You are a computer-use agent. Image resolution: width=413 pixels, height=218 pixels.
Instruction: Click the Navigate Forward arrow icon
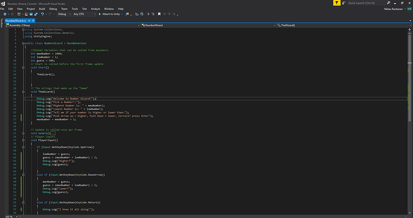(12, 14)
